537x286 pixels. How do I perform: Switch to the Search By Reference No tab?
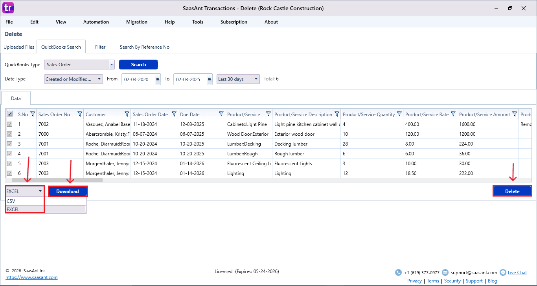click(144, 47)
